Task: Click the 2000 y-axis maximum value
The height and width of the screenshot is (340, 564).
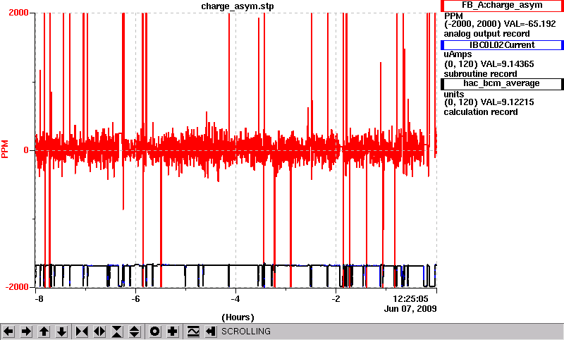Action: point(18,13)
